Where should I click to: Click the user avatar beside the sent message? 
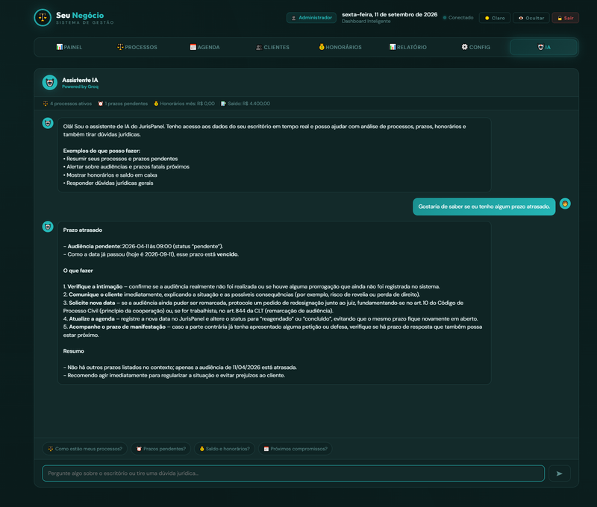click(565, 204)
